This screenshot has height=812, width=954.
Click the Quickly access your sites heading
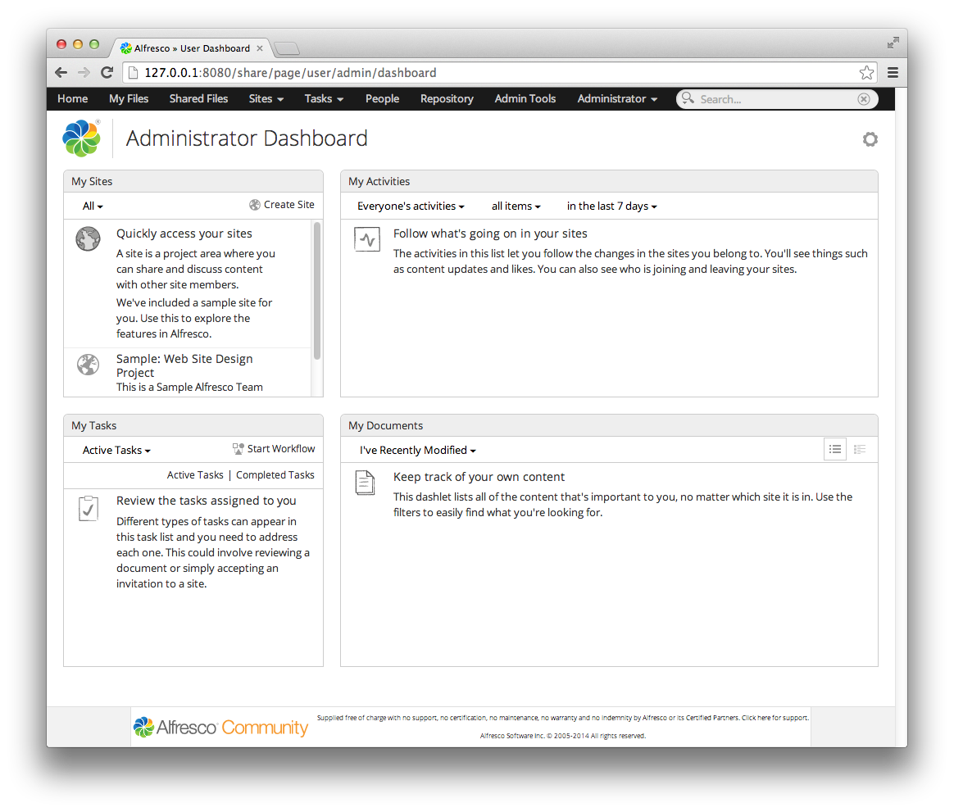(x=184, y=234)
